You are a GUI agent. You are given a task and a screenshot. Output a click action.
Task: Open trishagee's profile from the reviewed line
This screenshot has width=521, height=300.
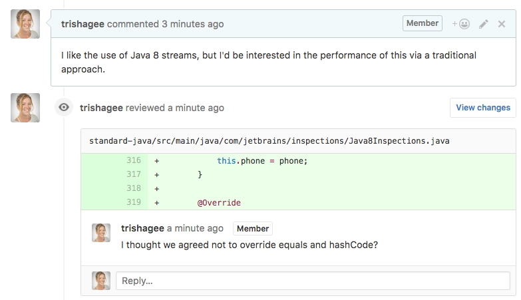pyautogui.click(x=101, y=108)
